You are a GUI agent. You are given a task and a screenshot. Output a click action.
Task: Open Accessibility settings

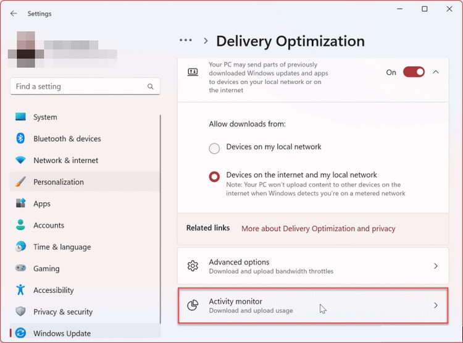(85, 290)
